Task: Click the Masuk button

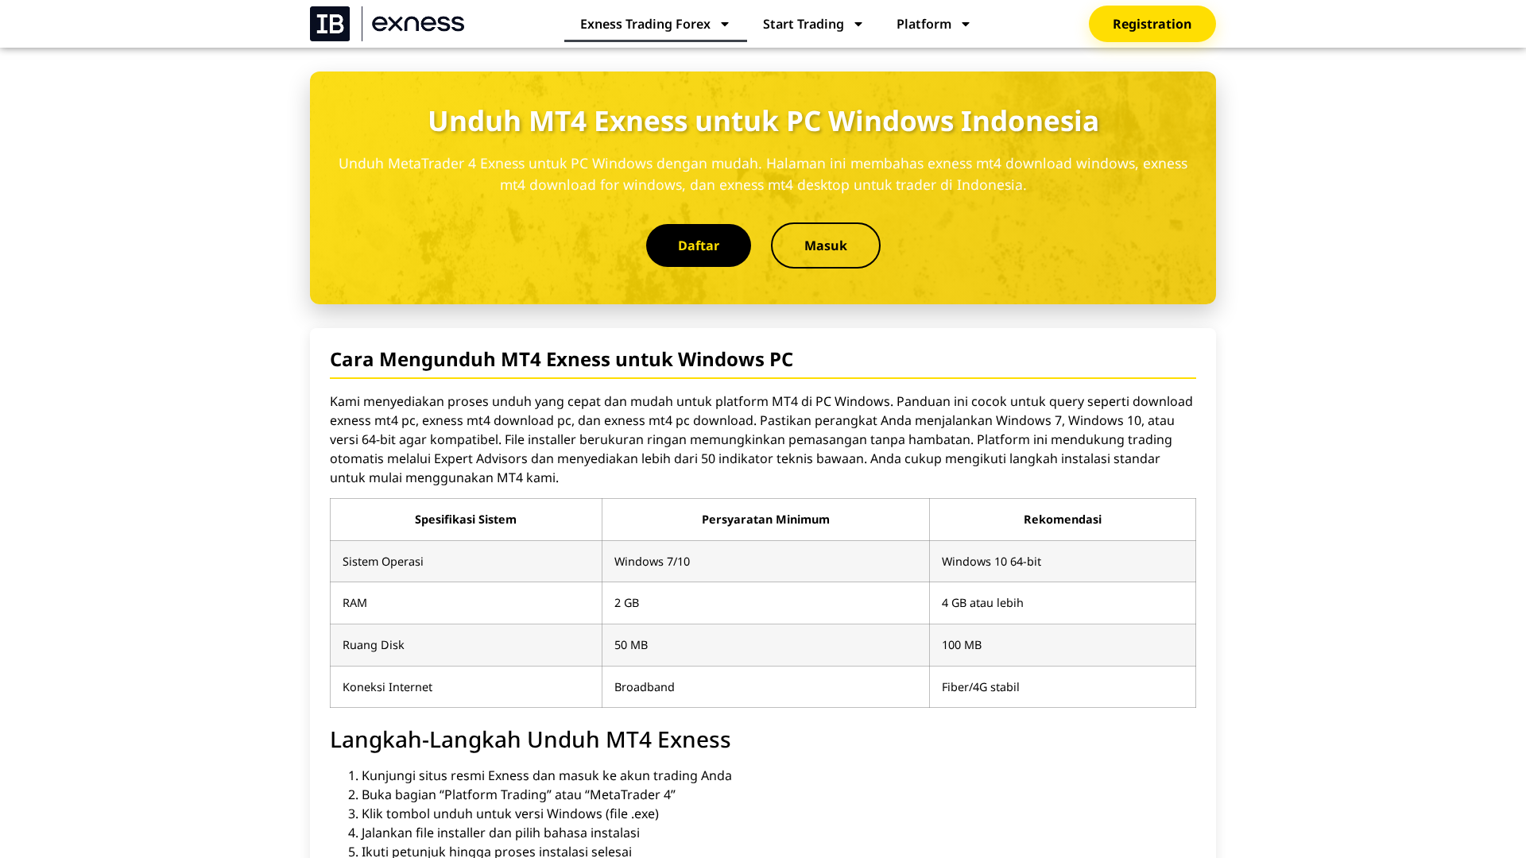Action: (825, 245)
